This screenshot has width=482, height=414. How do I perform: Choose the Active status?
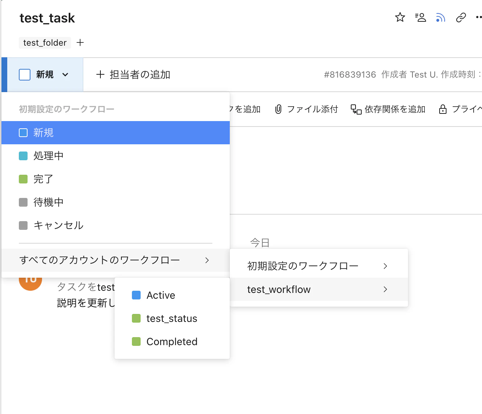pyautogui.click(x=172, y=295)
